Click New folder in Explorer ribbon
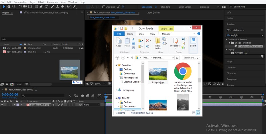 coord(157,44)
